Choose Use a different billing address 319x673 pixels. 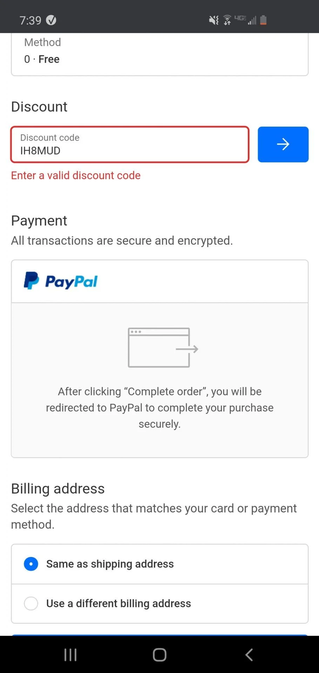[31, 604]
